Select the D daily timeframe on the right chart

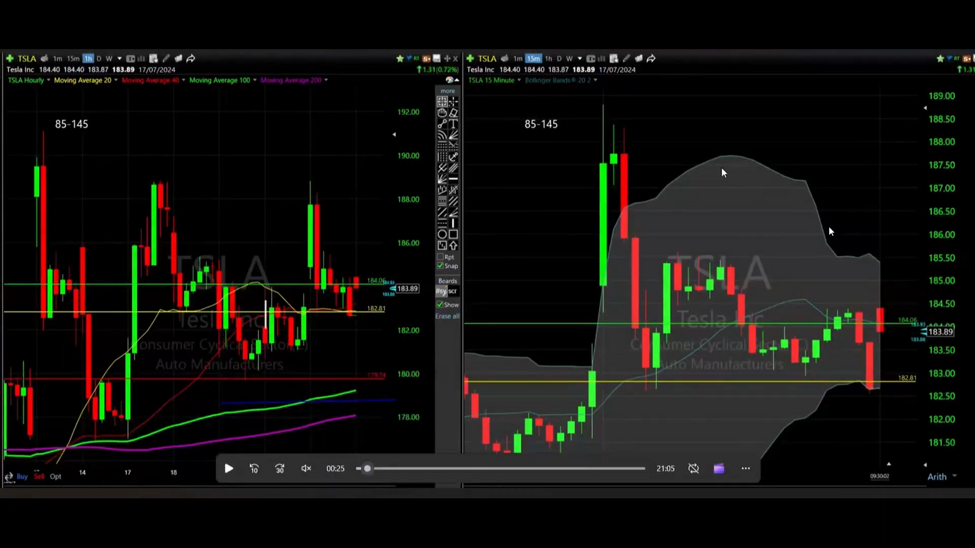[559, 59]
